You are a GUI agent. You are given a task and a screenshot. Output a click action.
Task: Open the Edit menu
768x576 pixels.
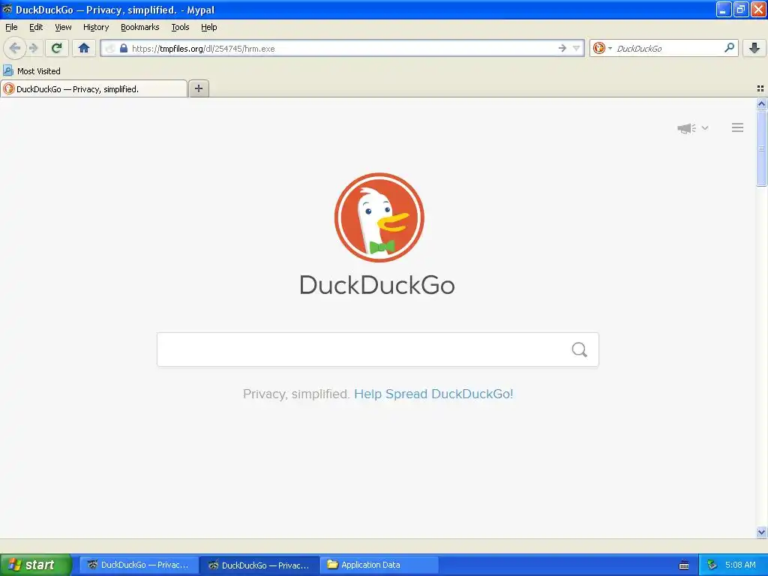tap(36, 27)
